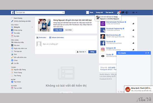Open the messages icon in the top bar
This screenshot has height=103, width=153.
[123, 12]
